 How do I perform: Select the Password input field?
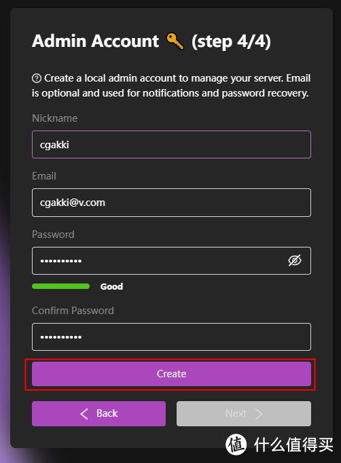tap(171, 260)
